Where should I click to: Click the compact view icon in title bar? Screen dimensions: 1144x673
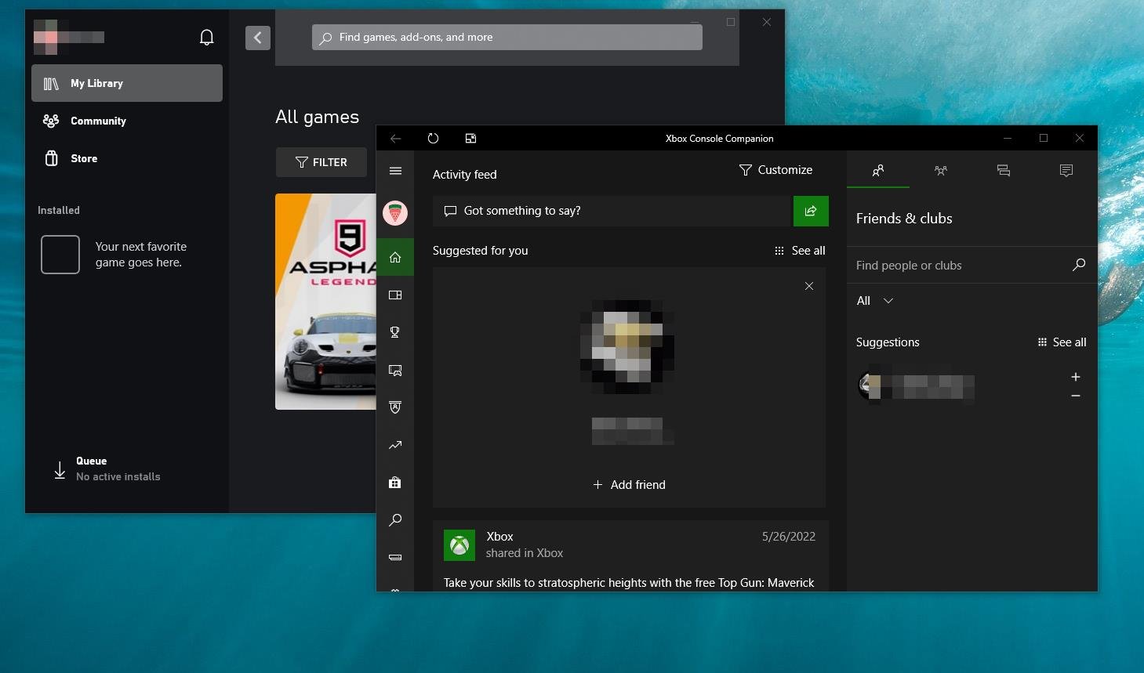tap(470, 139)
